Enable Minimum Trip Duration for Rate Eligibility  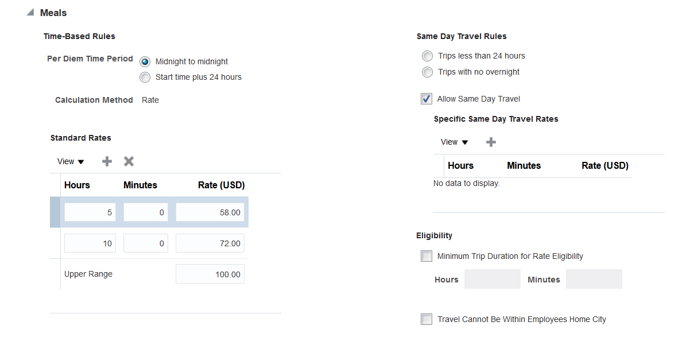pyautogui.click(x=427, y=257)
